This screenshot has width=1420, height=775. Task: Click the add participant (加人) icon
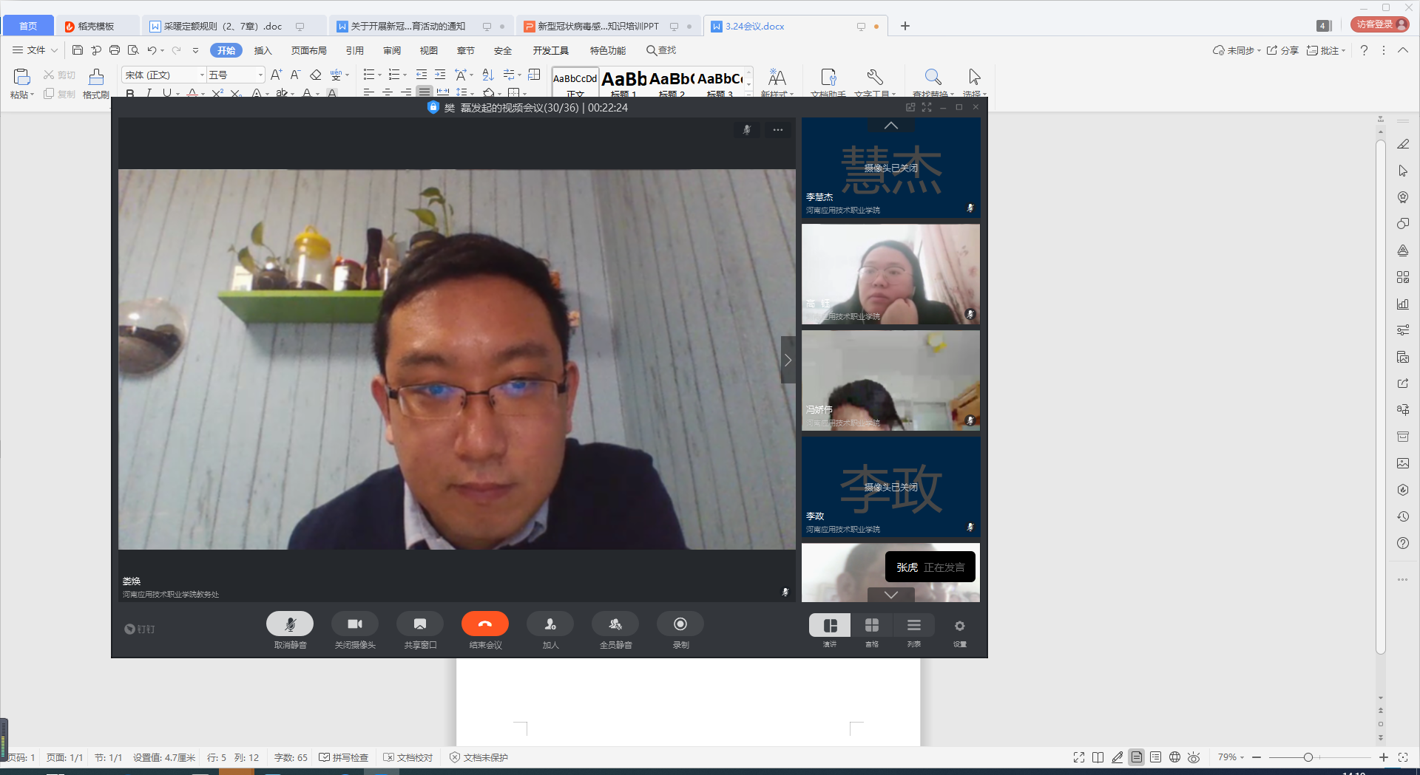coord(550,624)
